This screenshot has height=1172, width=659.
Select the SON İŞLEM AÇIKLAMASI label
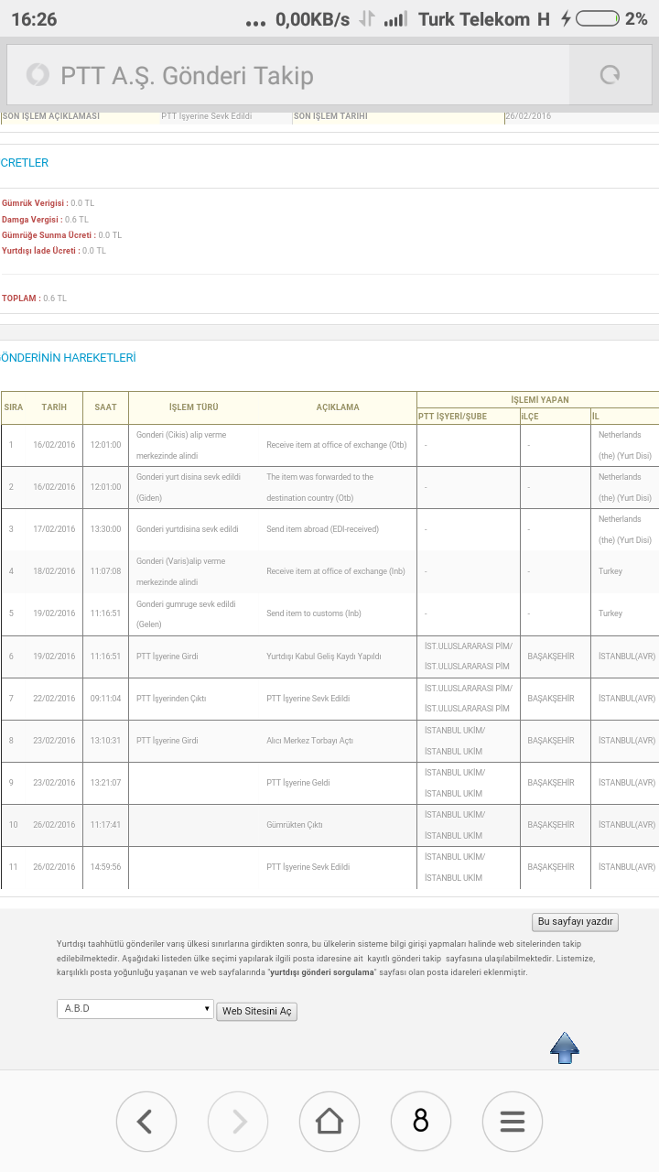[51, 116]
